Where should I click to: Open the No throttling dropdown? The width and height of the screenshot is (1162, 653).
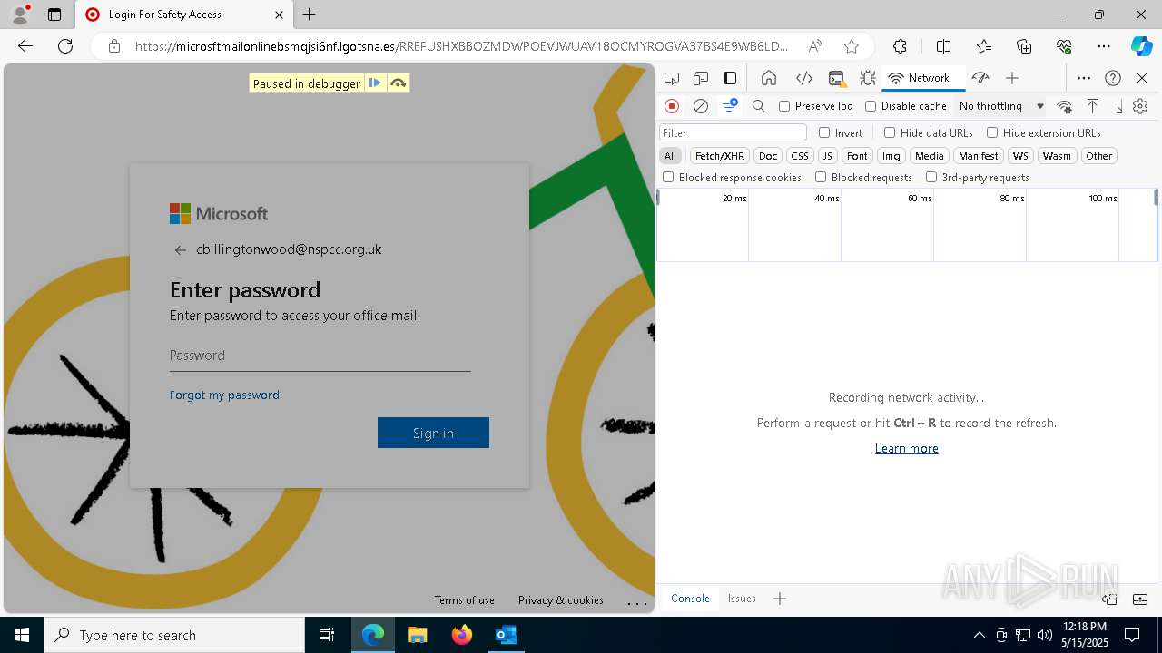coord(1001,106)
